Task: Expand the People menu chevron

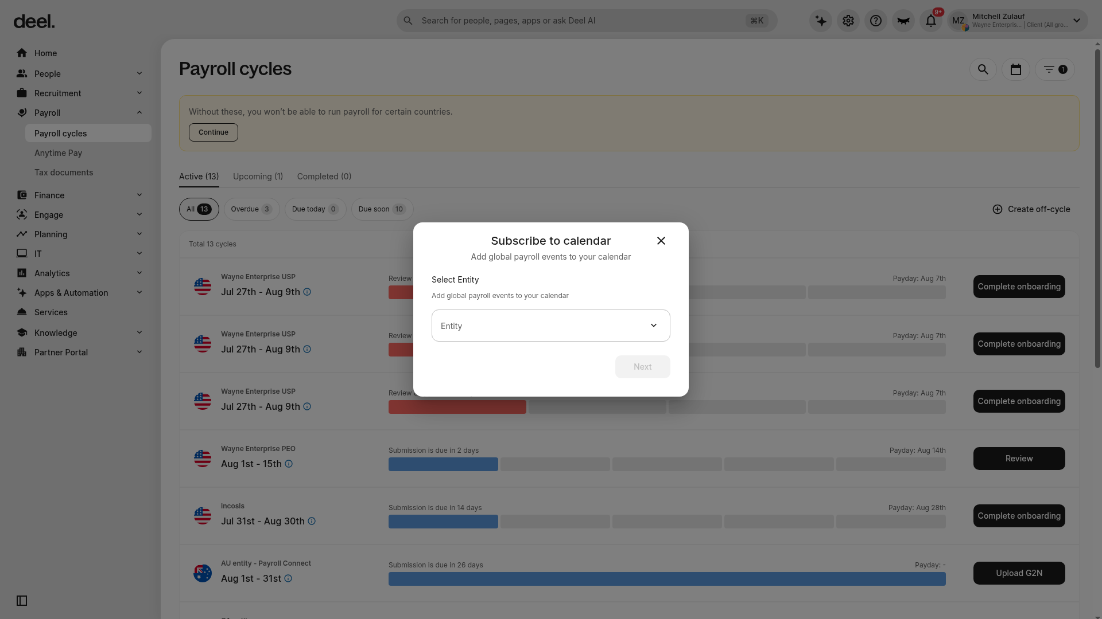Action: click(x=139, y=73)
